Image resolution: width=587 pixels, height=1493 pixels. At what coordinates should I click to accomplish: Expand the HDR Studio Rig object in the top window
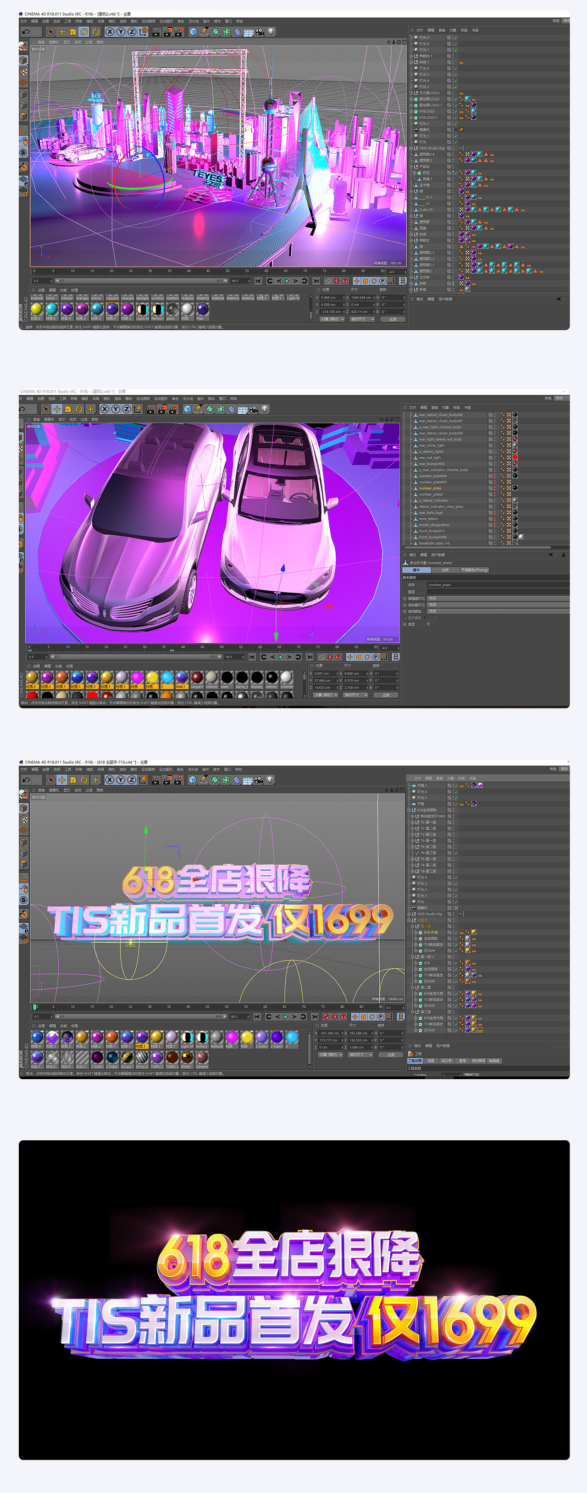pyautogui.click(x=411, y=148)
